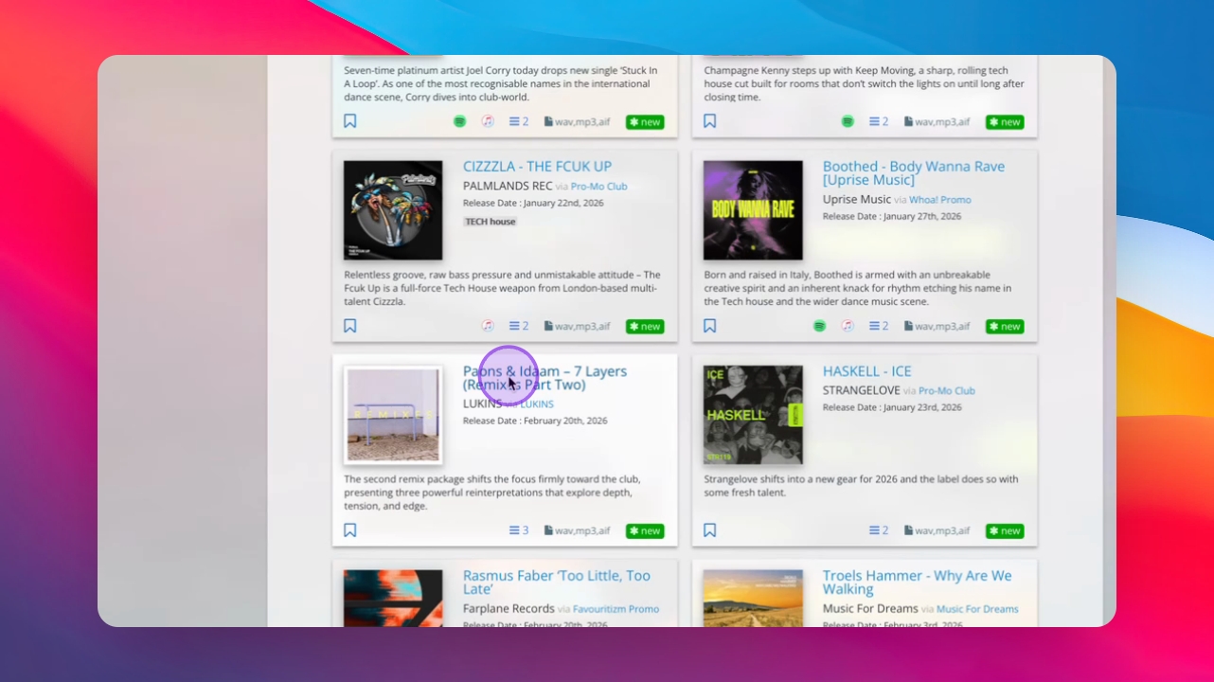Open the HASKELL ICE cover thumbnail
1214x682 pixels.
click(x=753, y=415)
